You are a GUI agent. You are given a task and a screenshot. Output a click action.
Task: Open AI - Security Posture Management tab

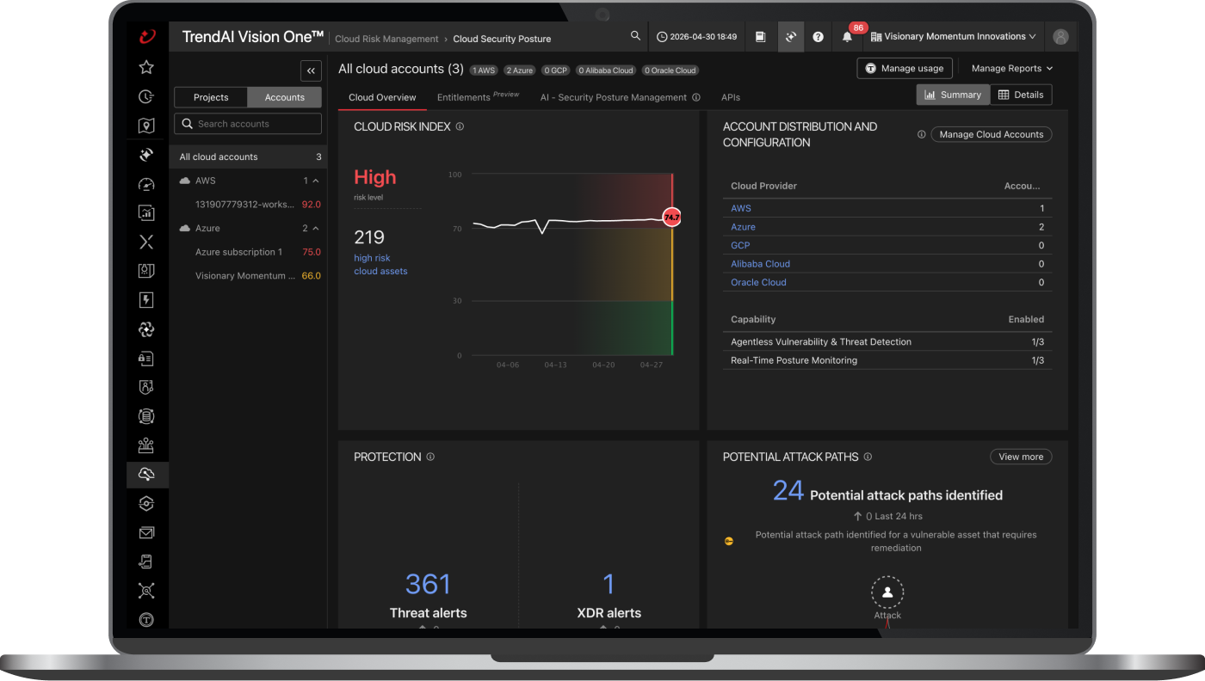pyautogui.click(x=614, y=97)
